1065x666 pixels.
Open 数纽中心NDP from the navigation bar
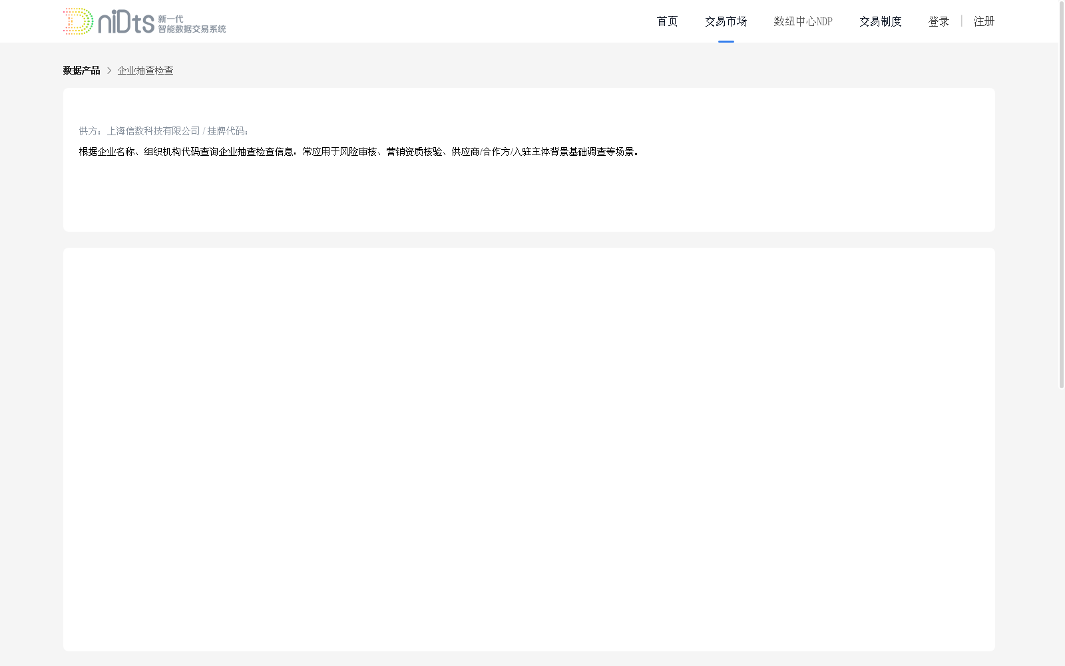point(803,21)
